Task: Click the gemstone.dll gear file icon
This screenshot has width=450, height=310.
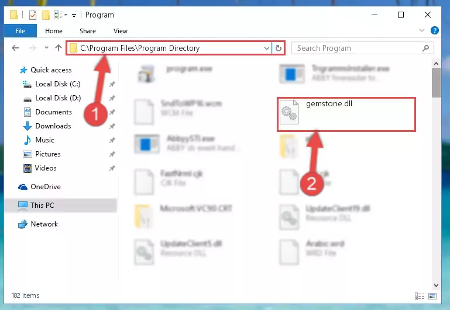Action: [x=289, y=112]
